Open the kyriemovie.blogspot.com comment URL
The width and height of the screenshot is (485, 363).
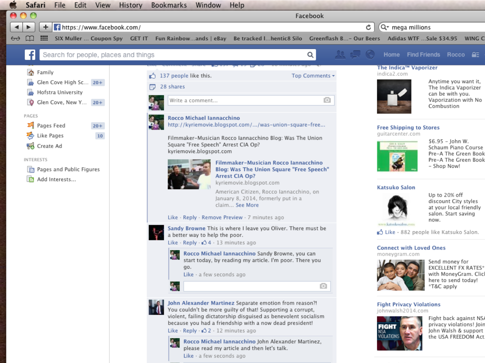246,125
